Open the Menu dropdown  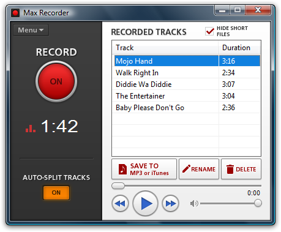(31, 30)
